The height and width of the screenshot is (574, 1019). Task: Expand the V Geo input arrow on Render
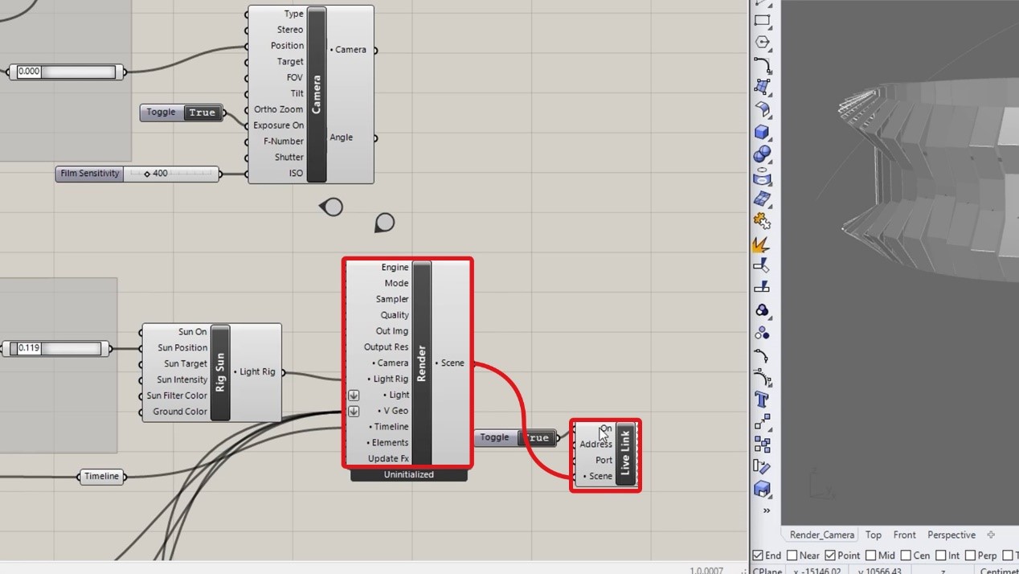point(354,412)
